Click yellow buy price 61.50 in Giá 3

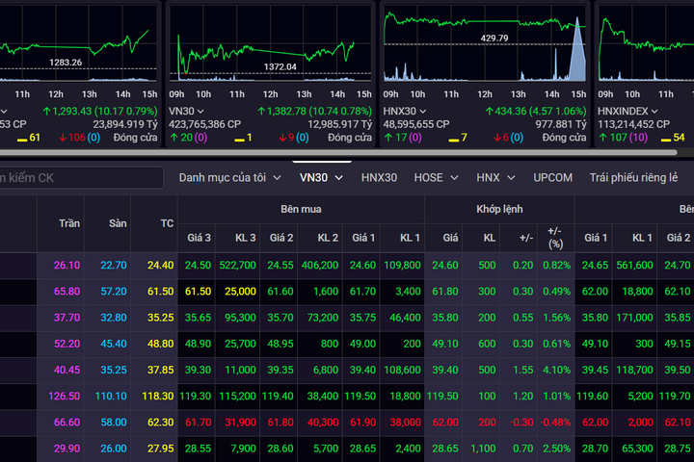[198, 292]
